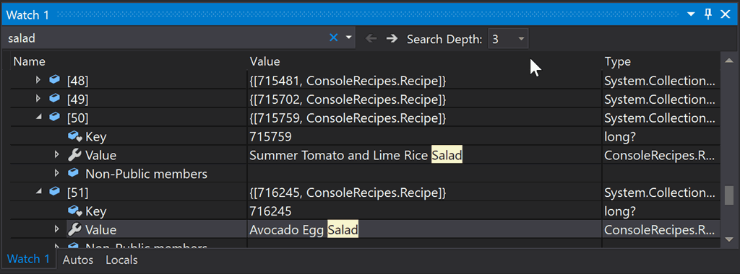Select the Watch 1 tab

(x=28, y=259)
